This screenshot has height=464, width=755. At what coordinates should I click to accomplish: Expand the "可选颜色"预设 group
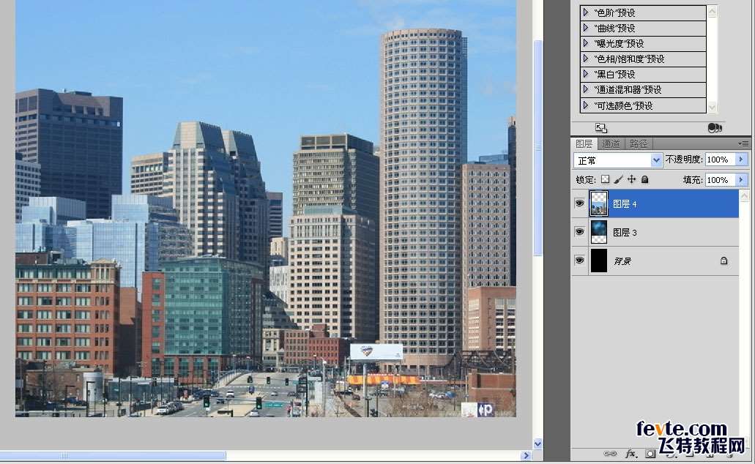[586, 105]
